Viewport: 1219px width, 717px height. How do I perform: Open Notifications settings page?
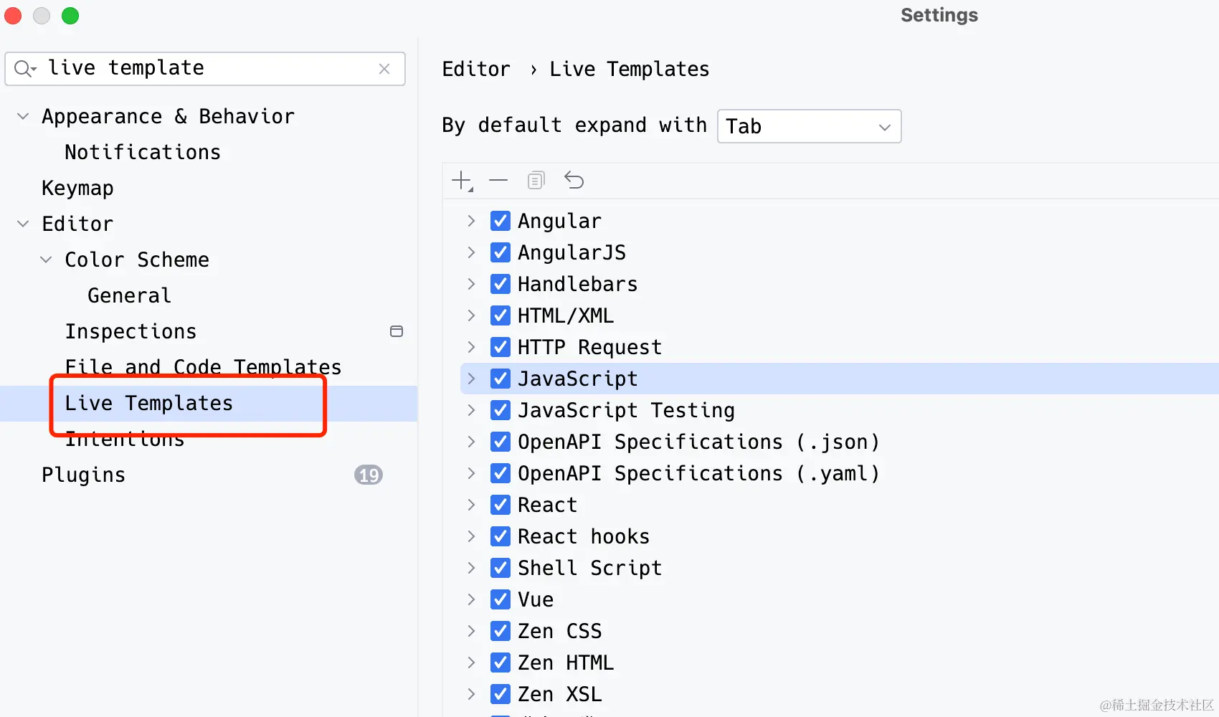(143, 152)
